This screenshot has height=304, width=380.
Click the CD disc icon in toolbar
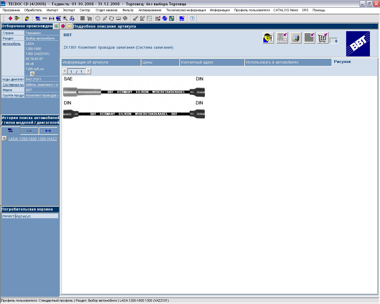172,18
